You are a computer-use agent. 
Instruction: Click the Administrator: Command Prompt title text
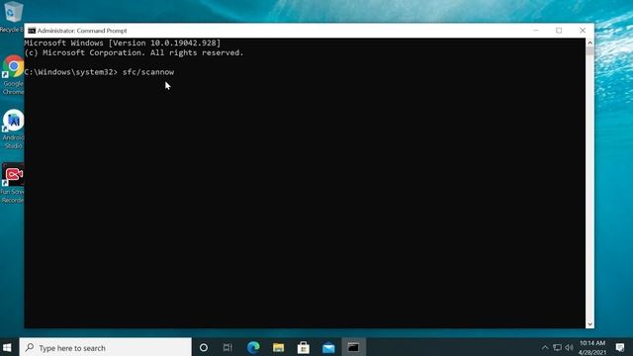pos(82,31)
